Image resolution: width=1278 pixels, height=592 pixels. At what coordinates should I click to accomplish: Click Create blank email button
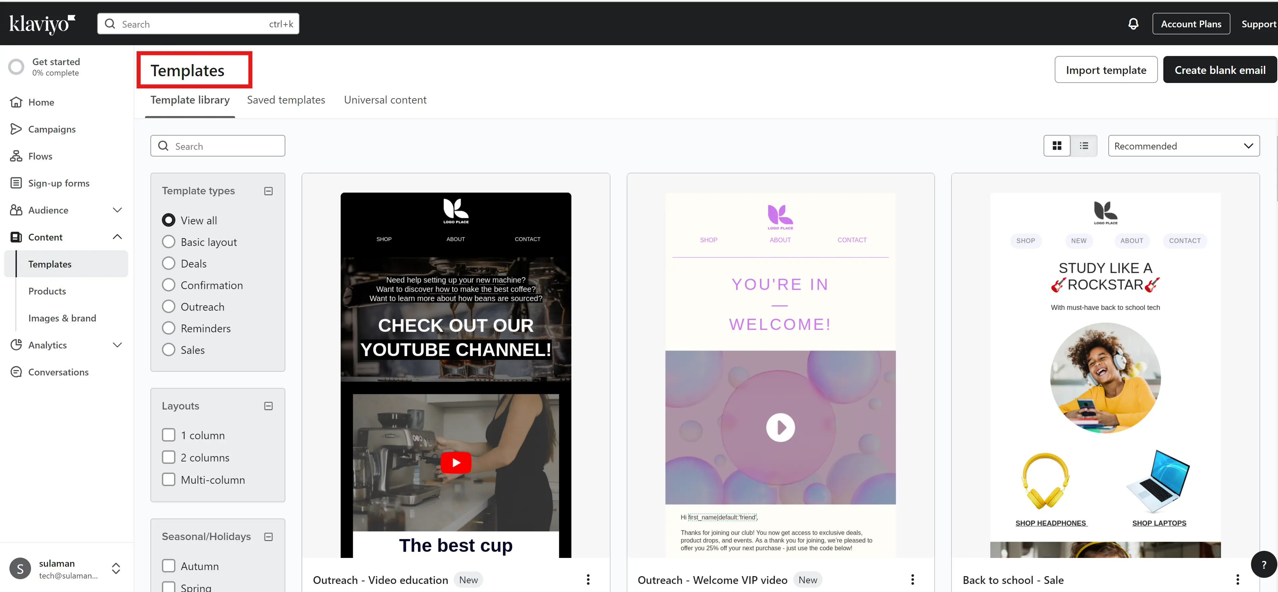1219,70
